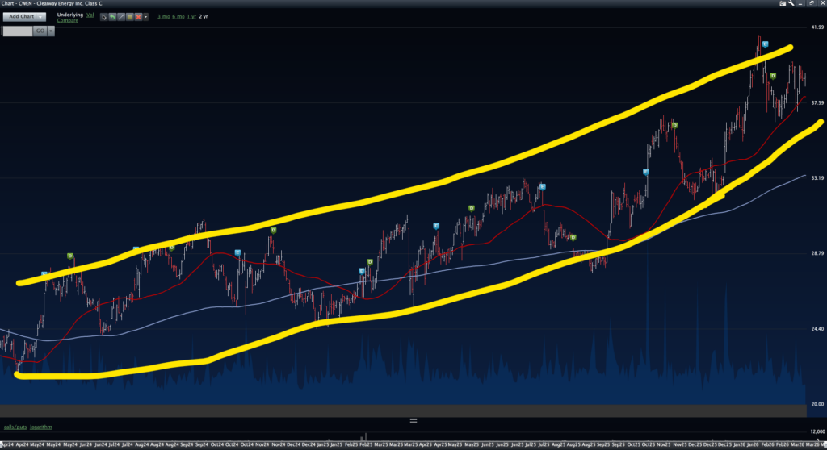Expand the drawing tools dropdown arrow
The width and height of the screenshot is (827, 450).
(147, 16)
